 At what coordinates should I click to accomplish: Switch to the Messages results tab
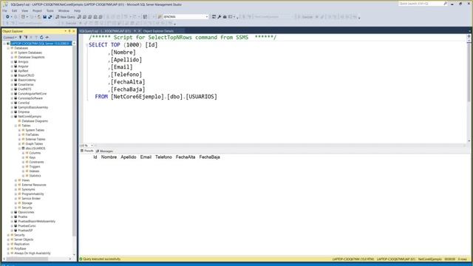coord(104,151)
